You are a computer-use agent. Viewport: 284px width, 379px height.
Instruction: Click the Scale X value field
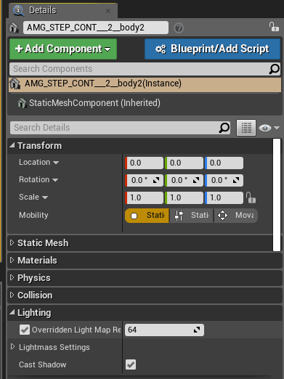tap(145, 197)
